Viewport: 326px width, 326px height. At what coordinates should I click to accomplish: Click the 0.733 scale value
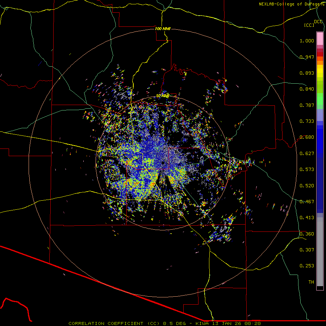click(x=307, y=121)
